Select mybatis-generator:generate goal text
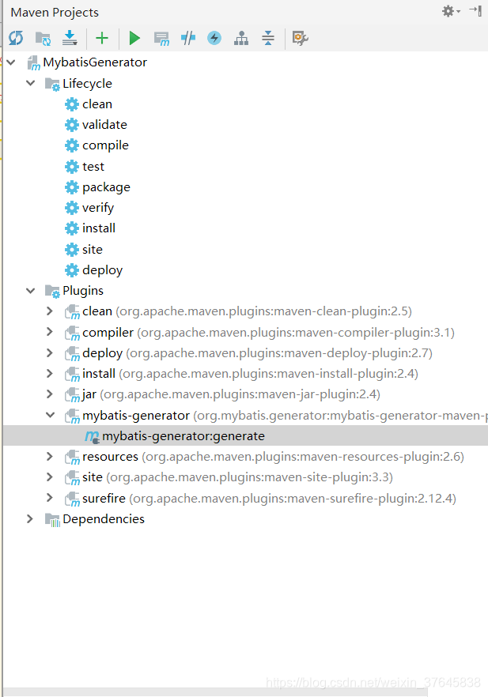488x697 pixels. [x=183, y=436]
